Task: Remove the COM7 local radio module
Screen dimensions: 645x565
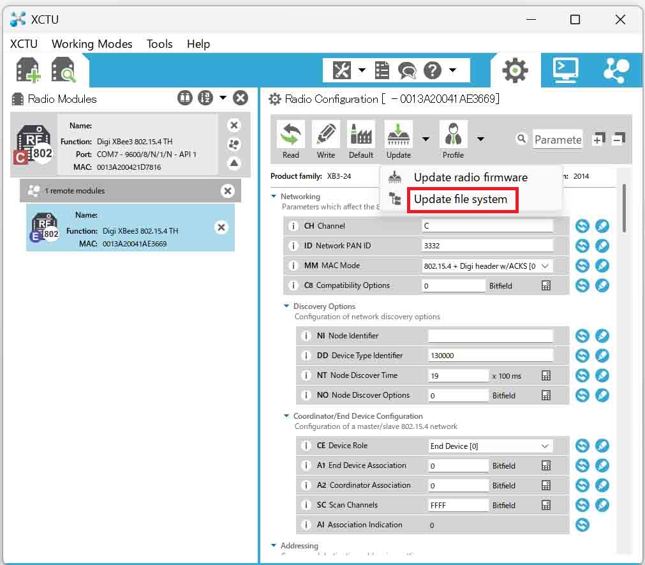Action: click(x=234, y=125)
